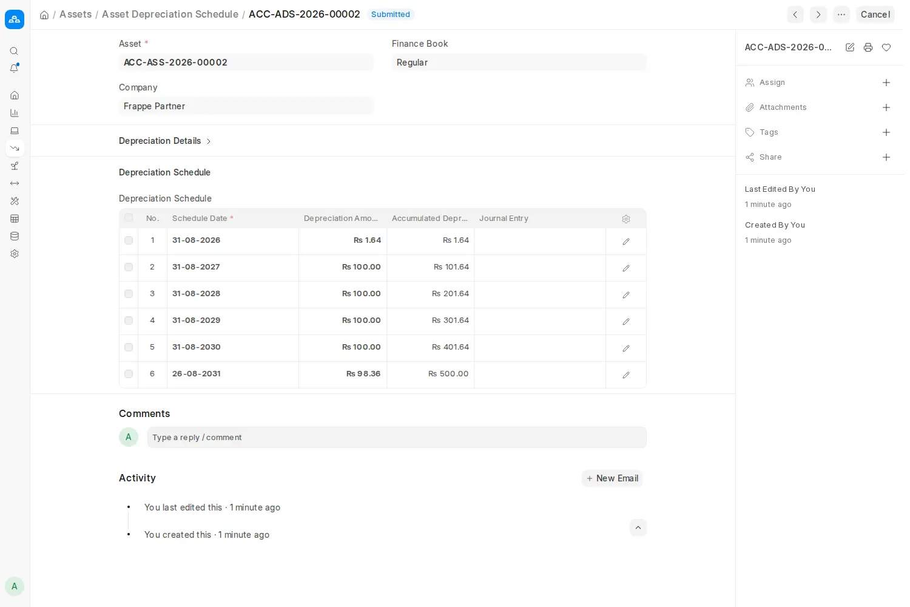
Task: Open the table grid sidebar icon
Action: click(x=15, y=219)
